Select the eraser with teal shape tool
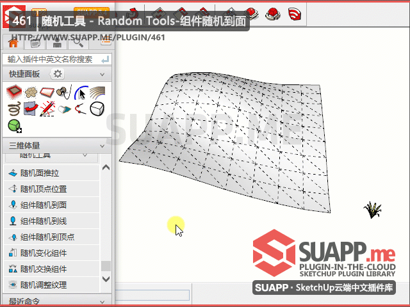The height and width of the screenshot is (307, 410). (x=64, y=109)
